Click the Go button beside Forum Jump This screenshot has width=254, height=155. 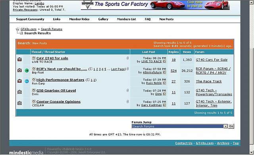coord(231,126)
